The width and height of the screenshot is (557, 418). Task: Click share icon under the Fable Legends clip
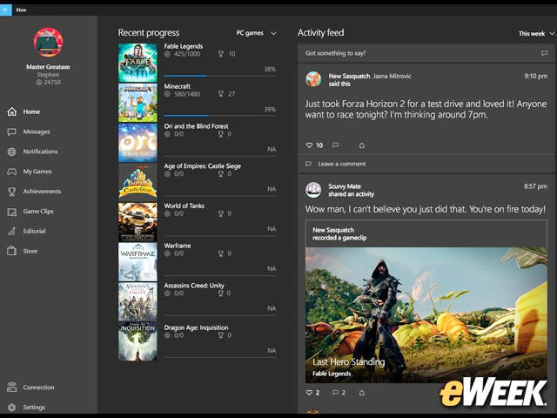point(362,393)
